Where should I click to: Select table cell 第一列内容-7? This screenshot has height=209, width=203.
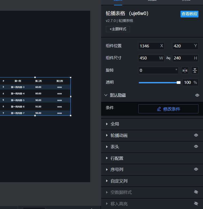point(18,113)
